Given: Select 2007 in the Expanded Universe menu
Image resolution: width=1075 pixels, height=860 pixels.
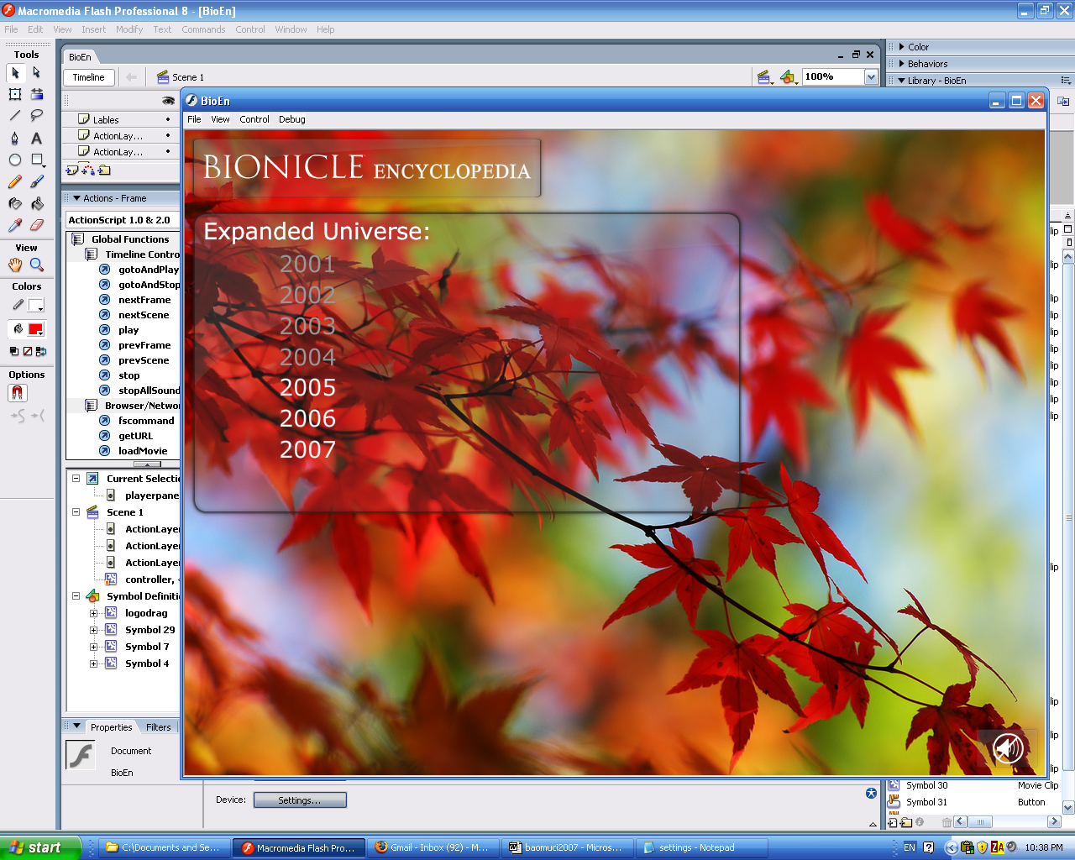Looking at the screenshot, I should click(x=307, y=449).
